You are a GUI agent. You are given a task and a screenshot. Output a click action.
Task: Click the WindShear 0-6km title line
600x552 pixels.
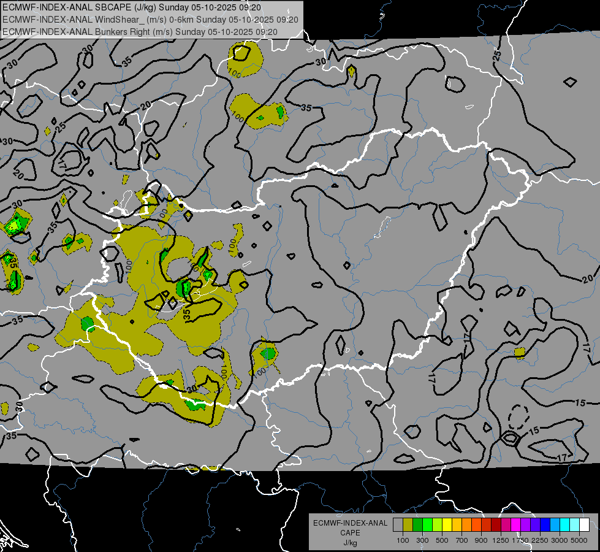(x=150, y=20)
